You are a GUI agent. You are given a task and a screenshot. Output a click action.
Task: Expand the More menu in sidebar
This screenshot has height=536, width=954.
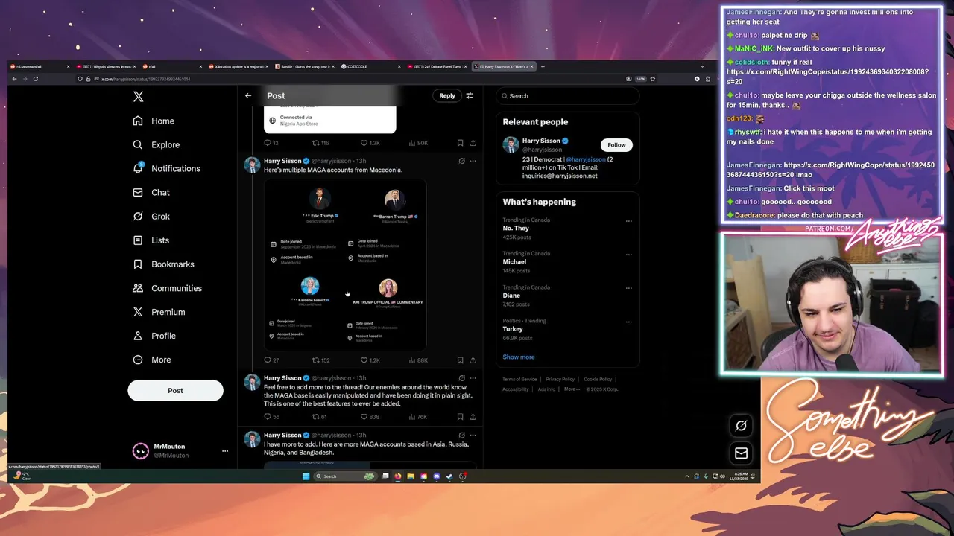[151, 360]
